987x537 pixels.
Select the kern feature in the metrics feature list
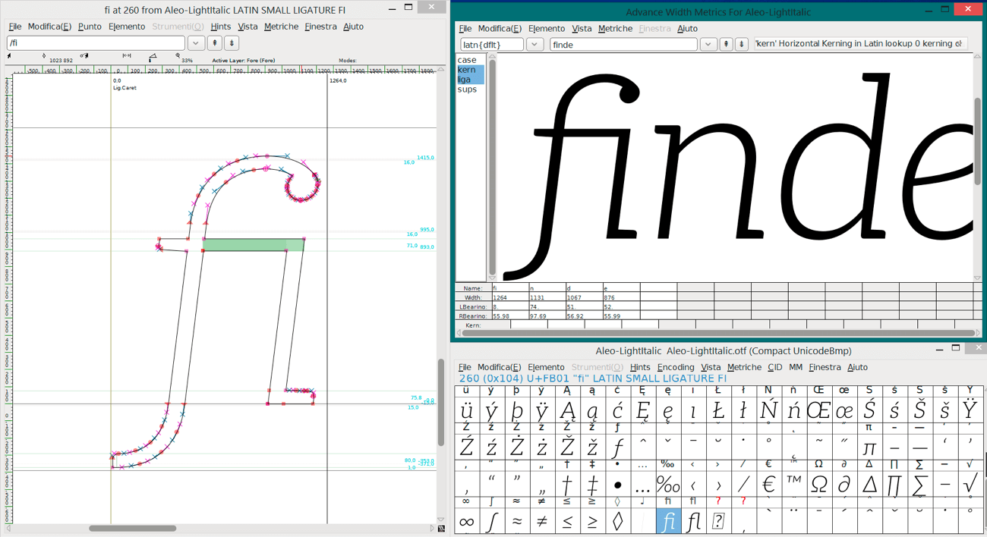468,69
